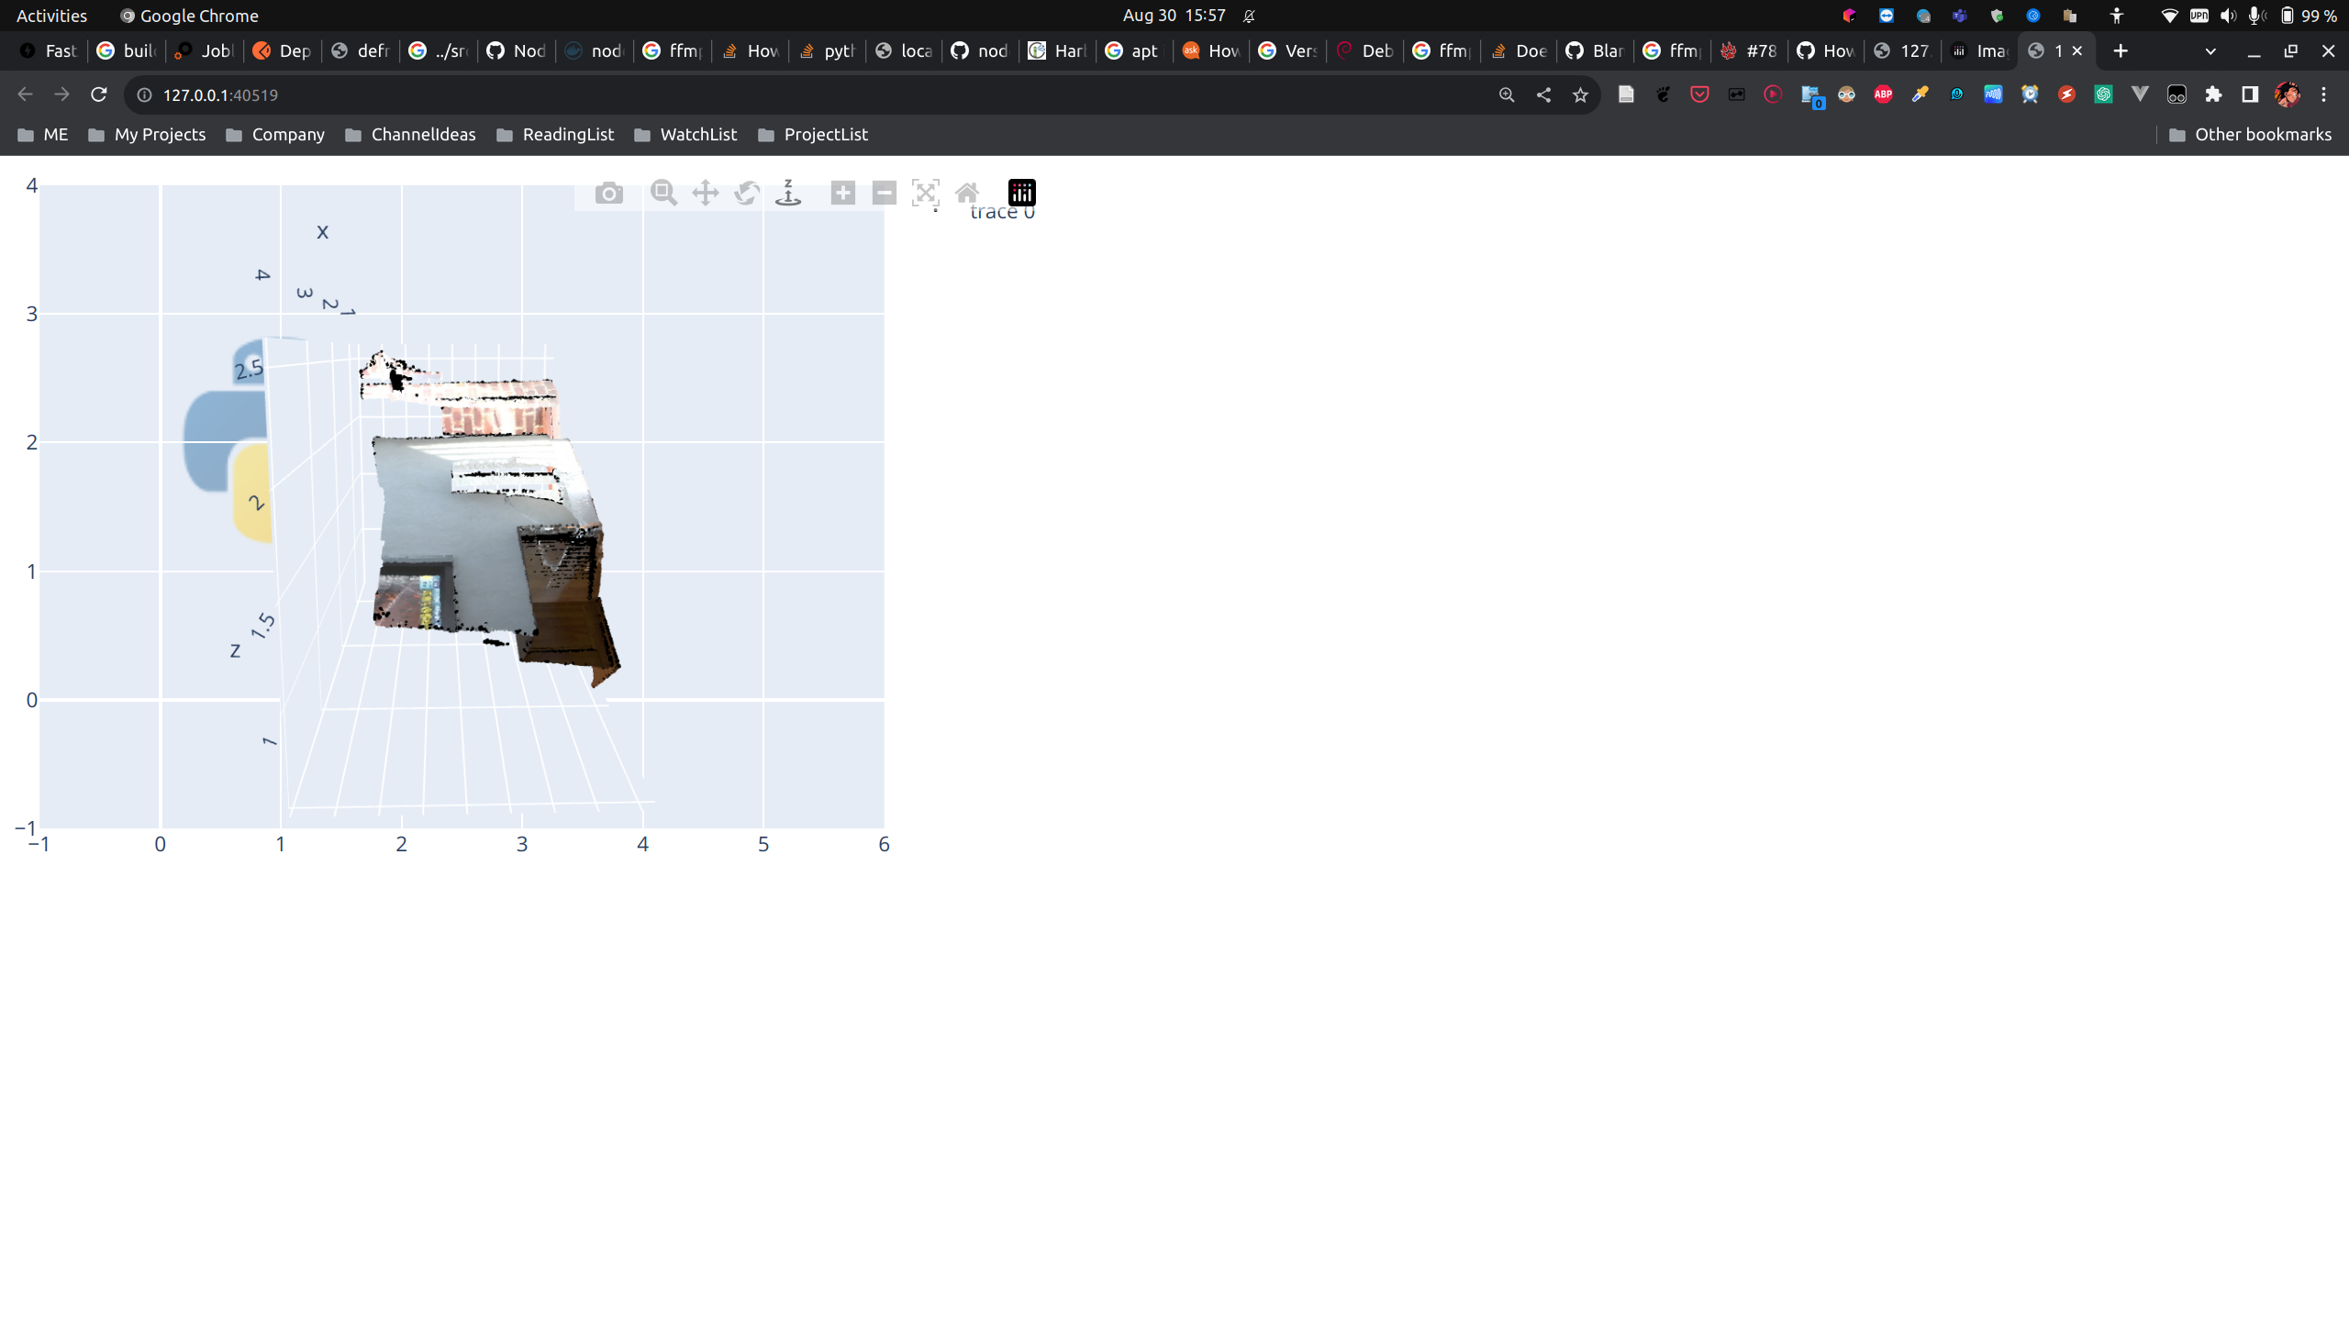This screenshot has width=2349, height=1321.
Task: Click the address bar showing 127.0.0.1
Action: pyautogui.click(x=220, y=94)
